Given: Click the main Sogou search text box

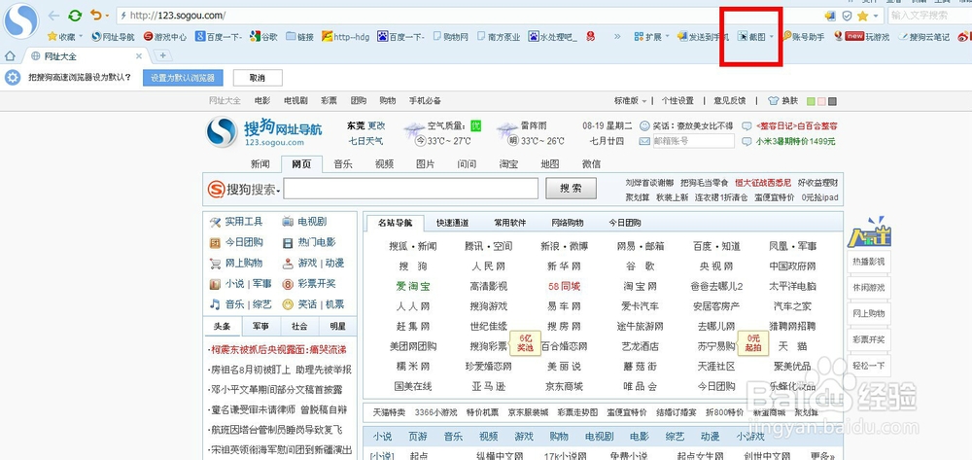Looking at the screenshot, I should point(411,189).
